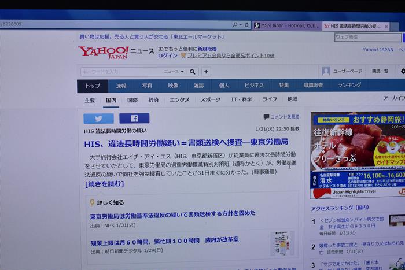Open ranking item 1 セブン加盟店 article

pyautogui.click(x=352, y=223)
